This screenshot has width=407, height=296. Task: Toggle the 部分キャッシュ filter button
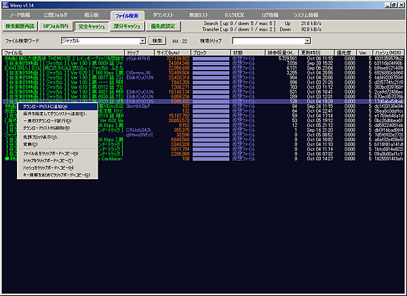click(128, 26)
